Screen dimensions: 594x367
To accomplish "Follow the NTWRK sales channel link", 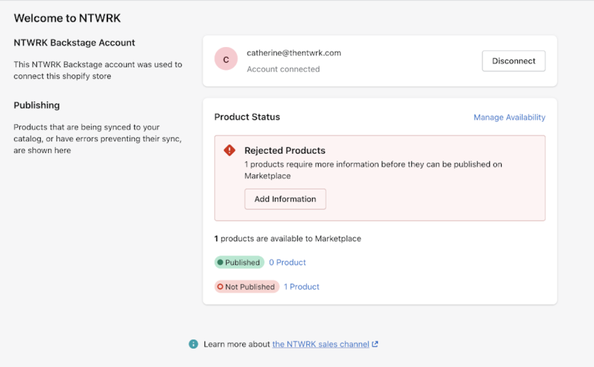I will [320, 344].
